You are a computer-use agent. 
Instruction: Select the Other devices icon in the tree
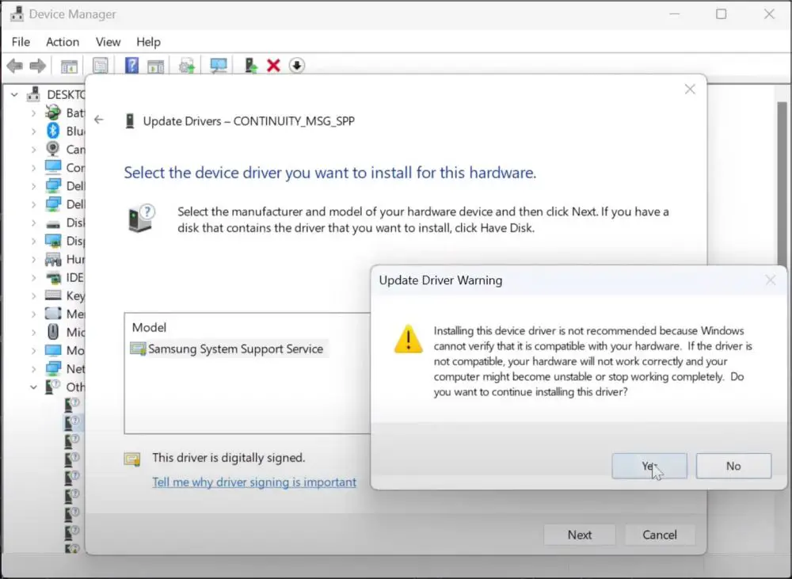point(52,387)
